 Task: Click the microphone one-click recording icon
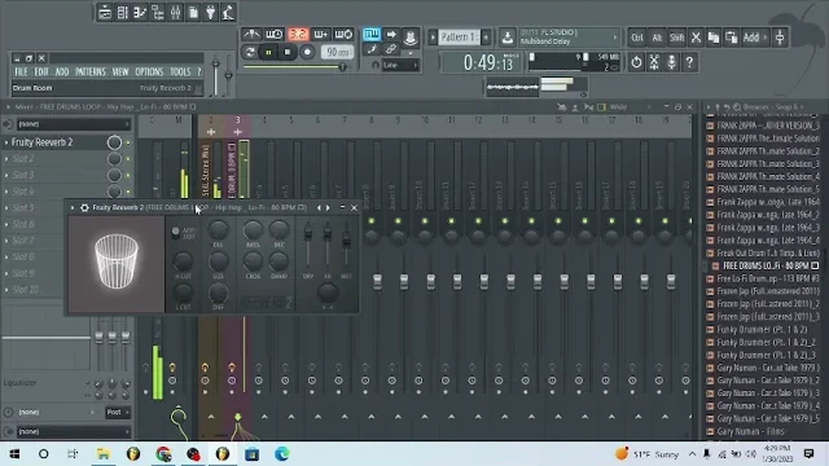(x=672, y=62)
